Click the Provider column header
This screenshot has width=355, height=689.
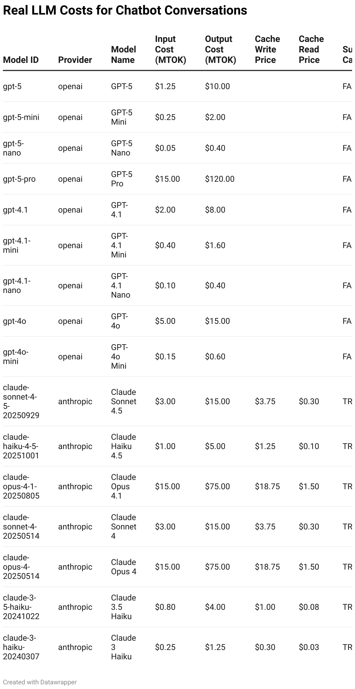tap(75, 60)
